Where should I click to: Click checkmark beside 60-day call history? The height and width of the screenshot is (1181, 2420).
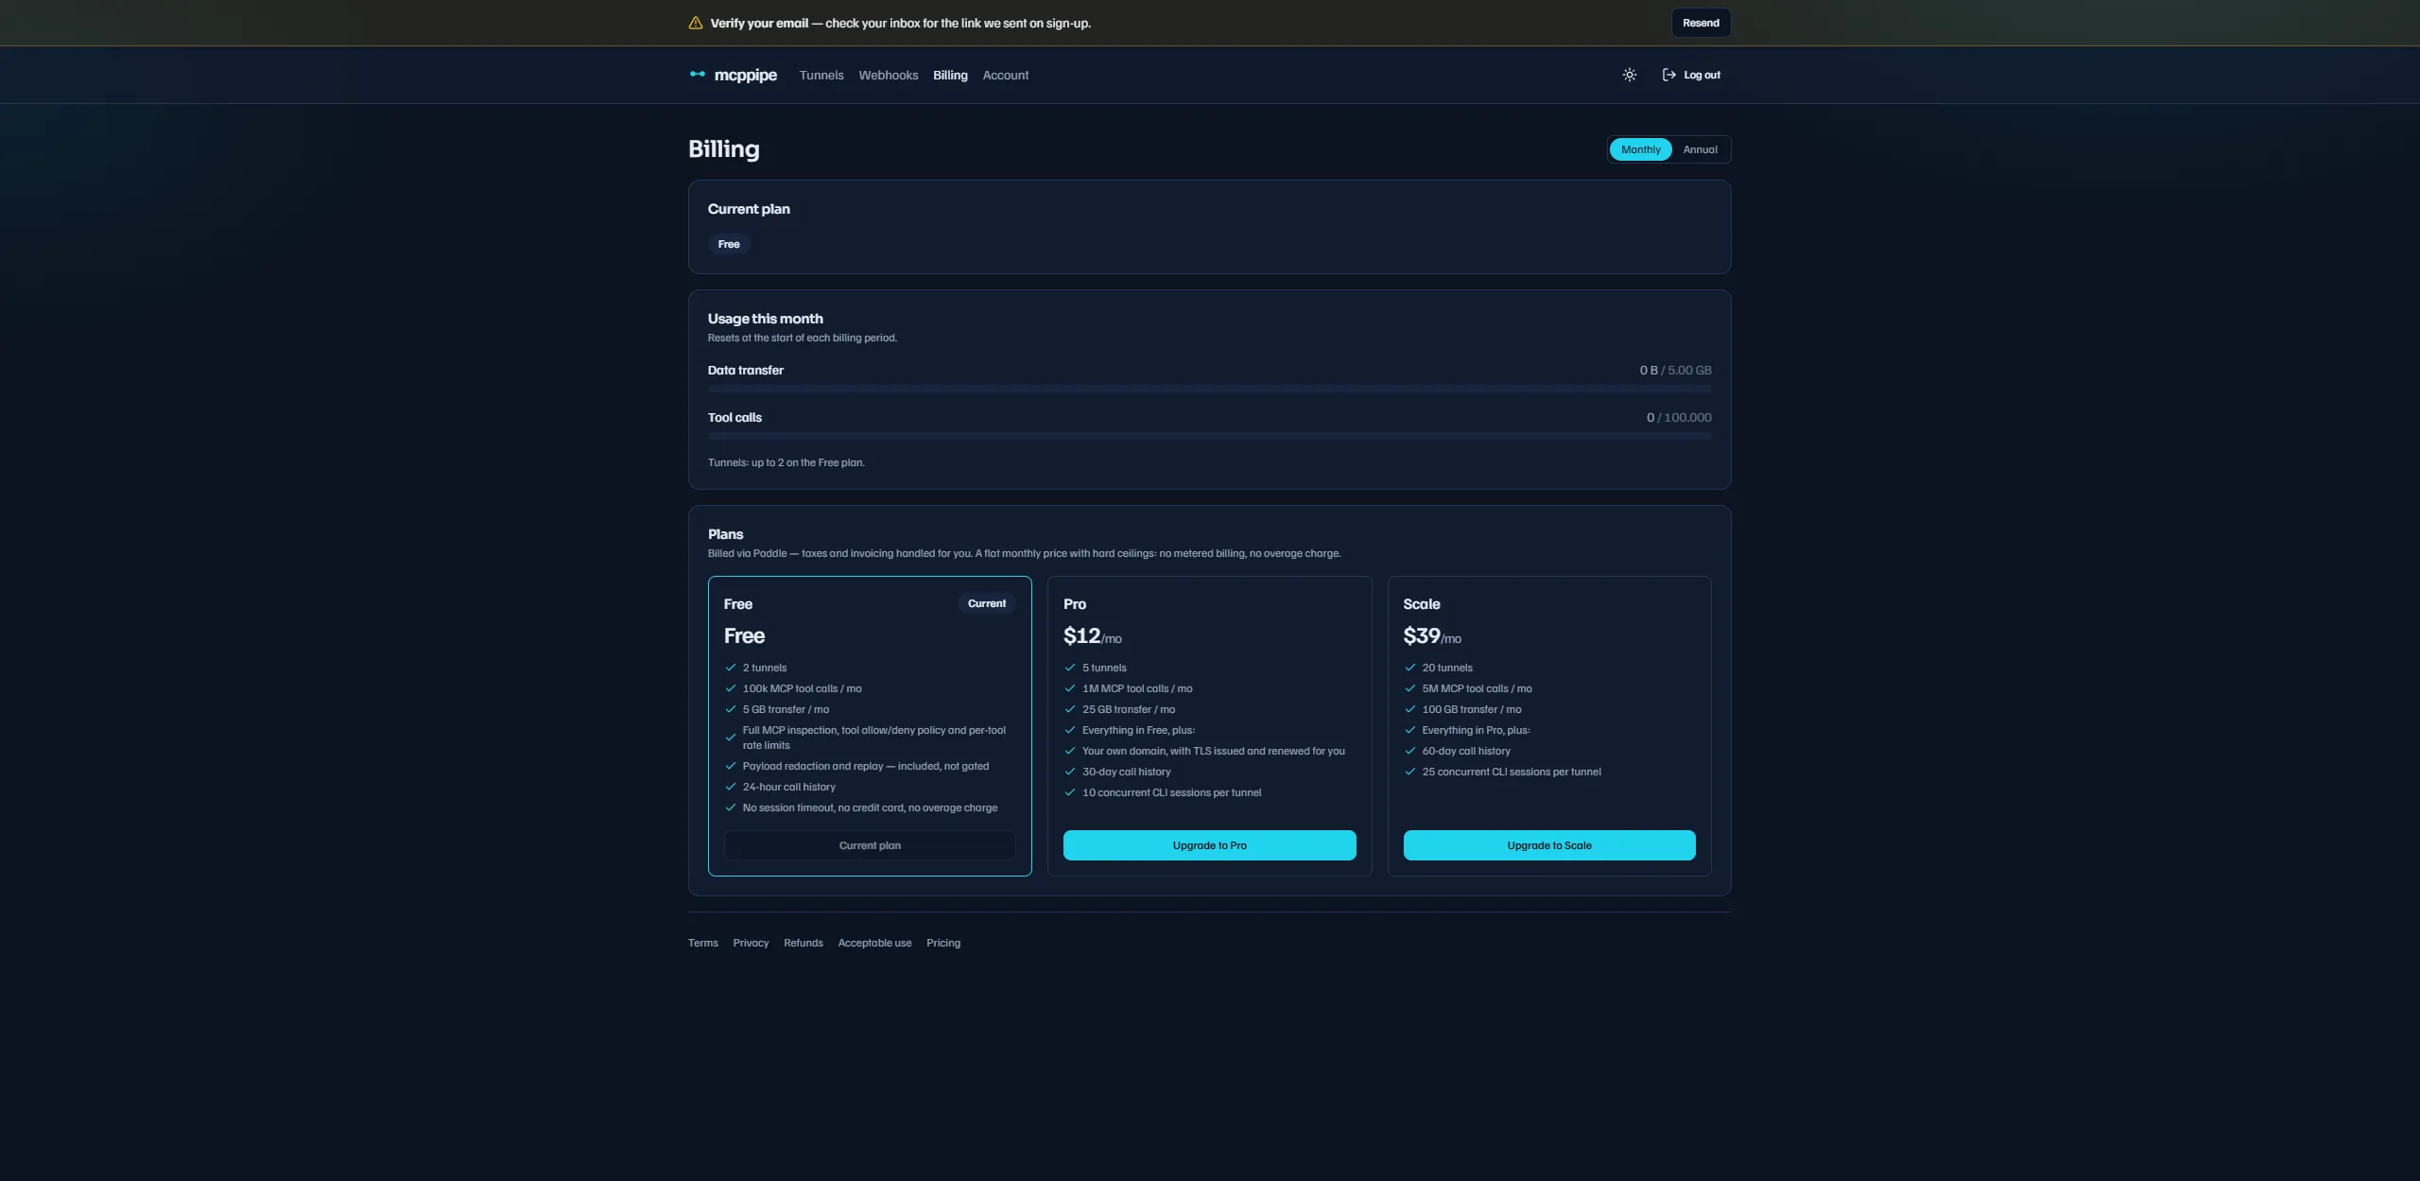click(x=1410, y=751)
